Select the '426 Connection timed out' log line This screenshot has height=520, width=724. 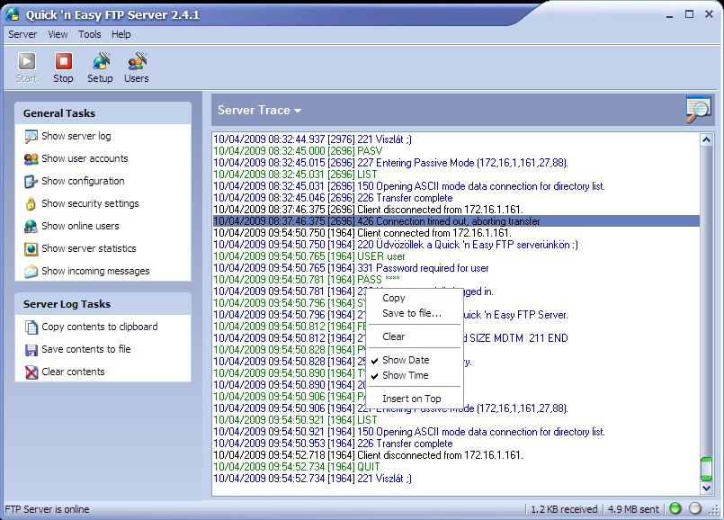456,221
